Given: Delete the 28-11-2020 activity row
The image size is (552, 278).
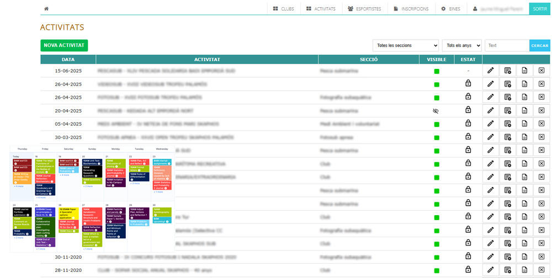Looking at the screenshot, I should click(542, 270).
